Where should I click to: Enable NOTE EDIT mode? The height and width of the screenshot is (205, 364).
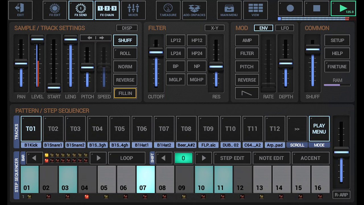click(x=271, y=158)
